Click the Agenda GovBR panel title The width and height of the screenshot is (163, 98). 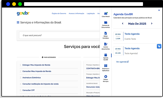click(123, 14)
